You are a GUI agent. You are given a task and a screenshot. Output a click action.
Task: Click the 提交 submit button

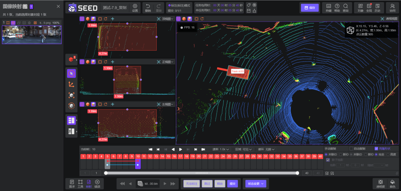tap(233, 184)
